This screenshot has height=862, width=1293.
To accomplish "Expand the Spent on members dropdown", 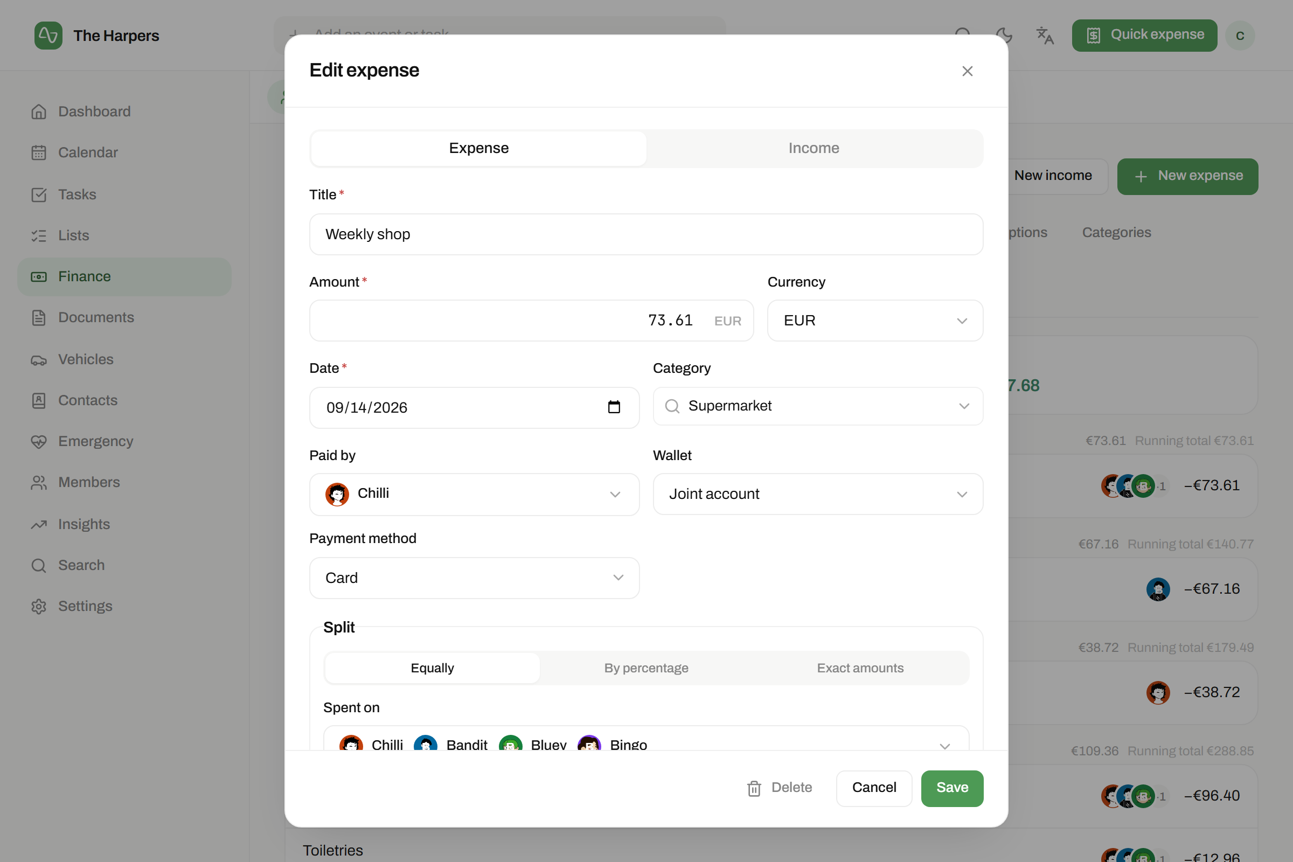I will 646,739.
